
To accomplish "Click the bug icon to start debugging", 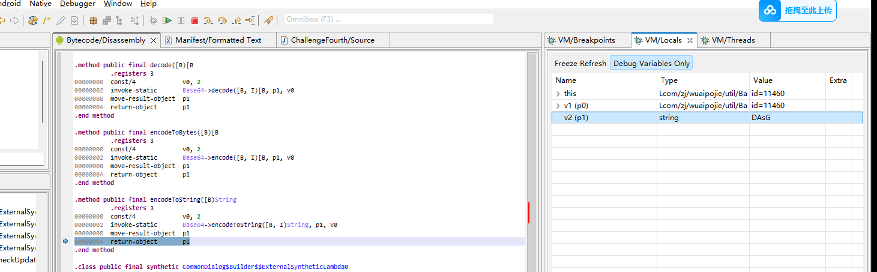I will pyautogui.click(x=154, y=20).
